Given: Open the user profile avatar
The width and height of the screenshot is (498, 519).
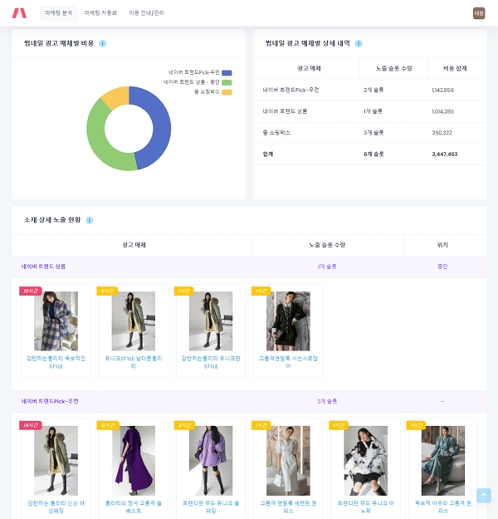Looking at the screenshot, I should [479, 13].
